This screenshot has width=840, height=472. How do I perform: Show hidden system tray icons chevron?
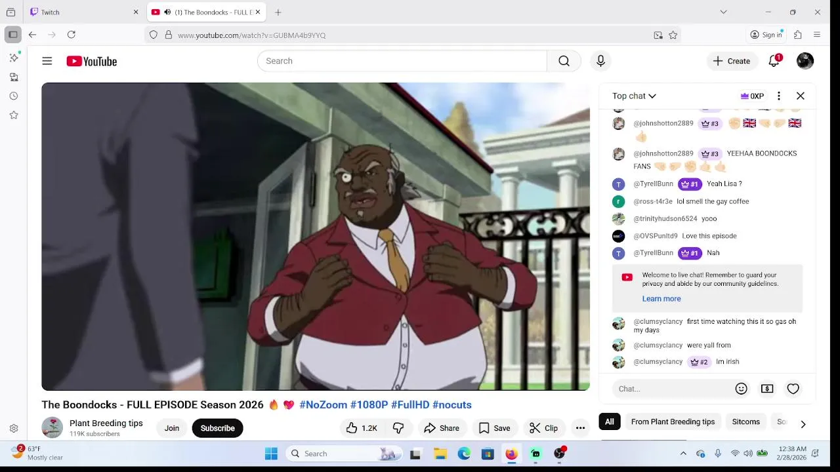point(683,454)
